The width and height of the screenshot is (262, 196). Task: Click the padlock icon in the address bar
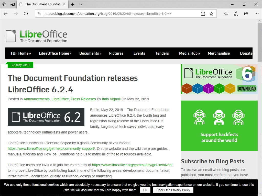pos(39,14)
